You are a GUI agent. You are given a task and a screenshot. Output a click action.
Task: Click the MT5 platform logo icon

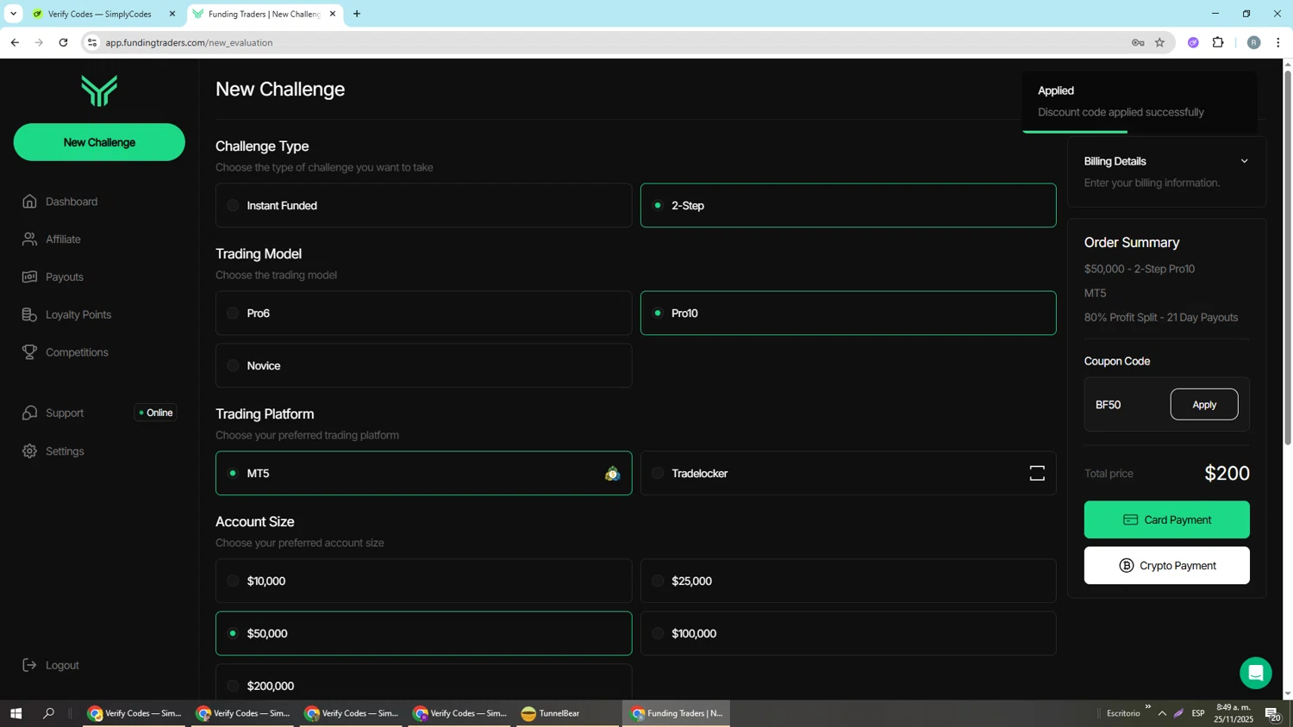click(612, 474)
